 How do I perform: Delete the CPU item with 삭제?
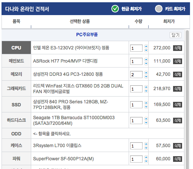point(178,48)
